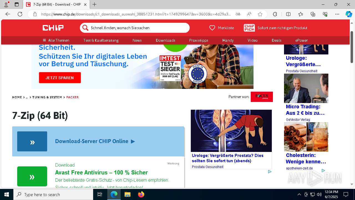
Task: Open the Video menu item
Action: (x=253, y=40)
